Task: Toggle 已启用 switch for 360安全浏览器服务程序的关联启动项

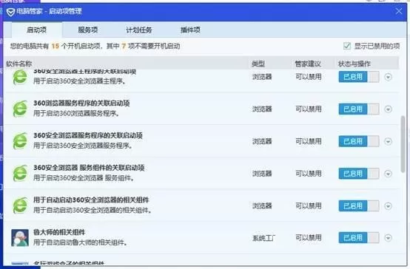Action: pos(359,141)
